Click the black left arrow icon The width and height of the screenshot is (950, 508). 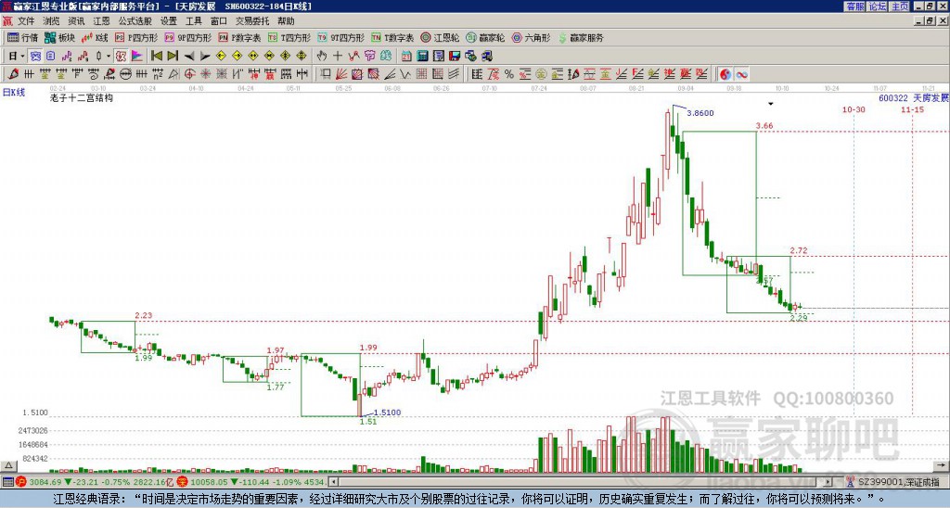[x=188, y=57]
